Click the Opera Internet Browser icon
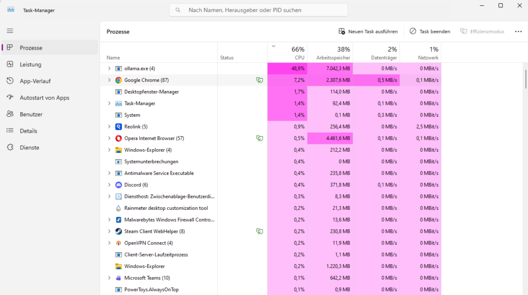 [x=118, y=138]
